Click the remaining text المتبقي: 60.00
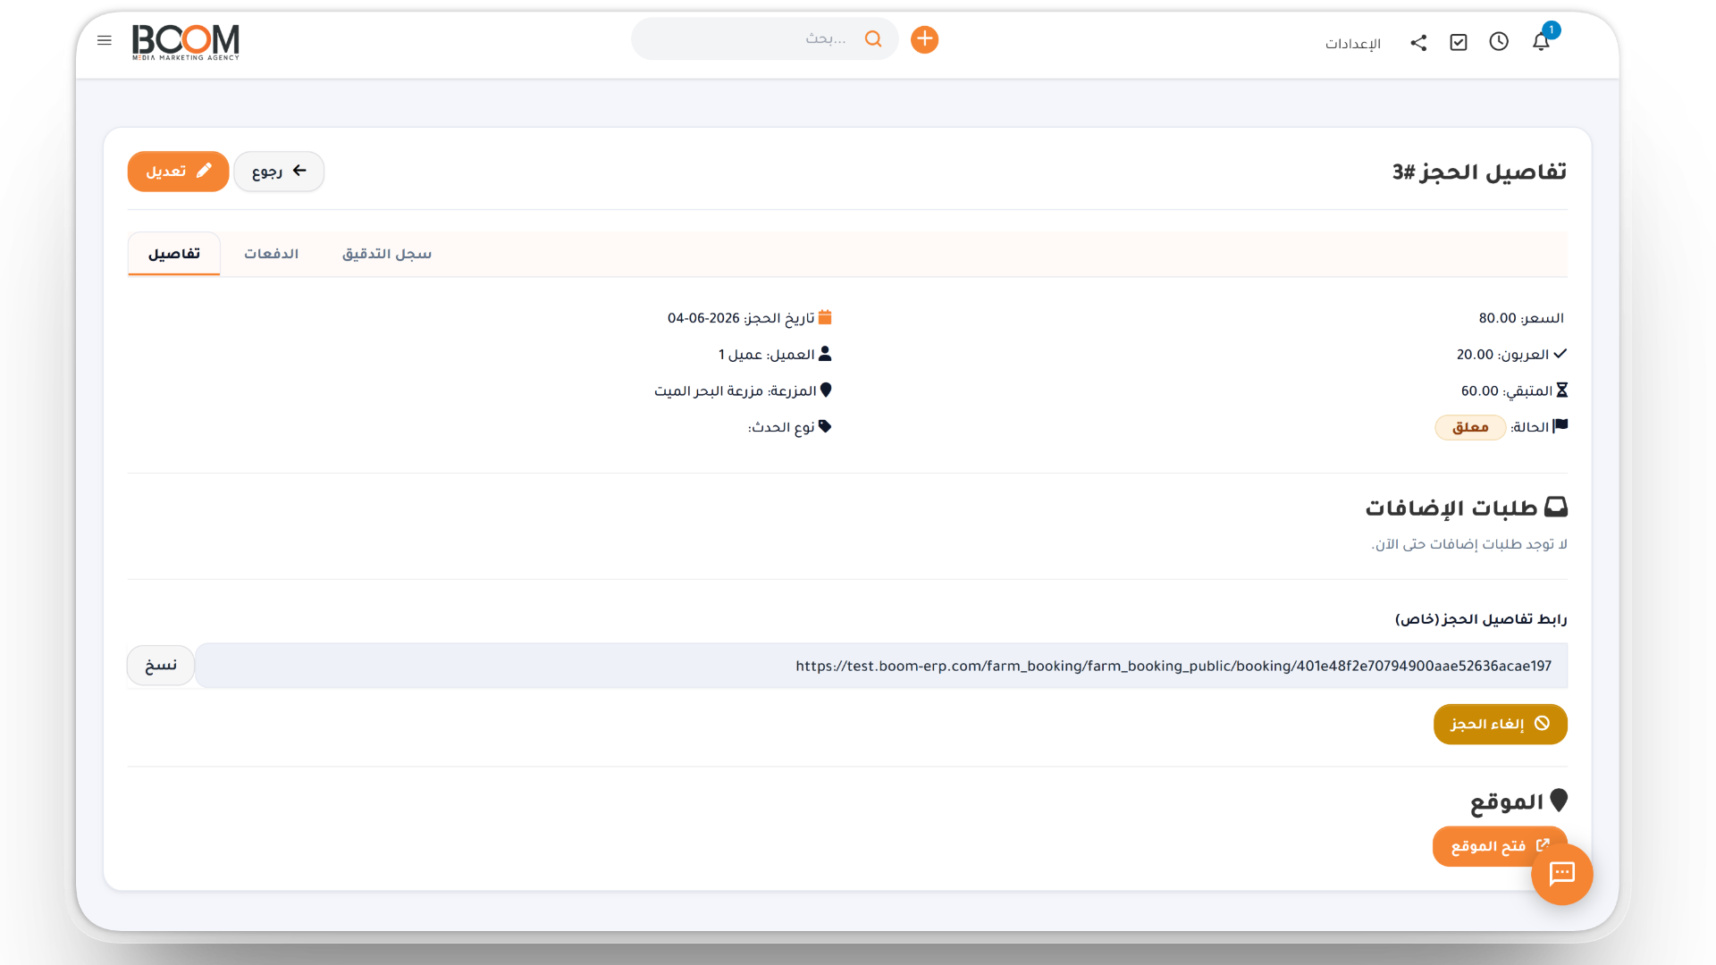Viewport: 1716px width, 965px height. [1507, 391]
